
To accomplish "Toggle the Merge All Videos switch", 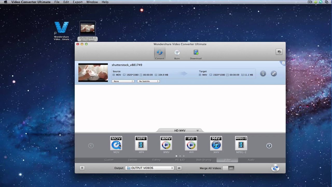I will (228, 168).
